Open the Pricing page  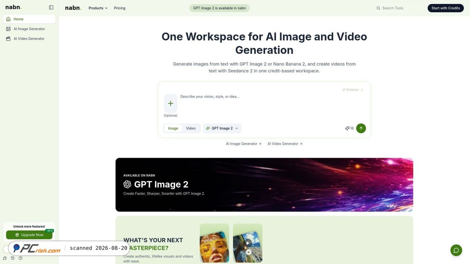pos(120,8)
